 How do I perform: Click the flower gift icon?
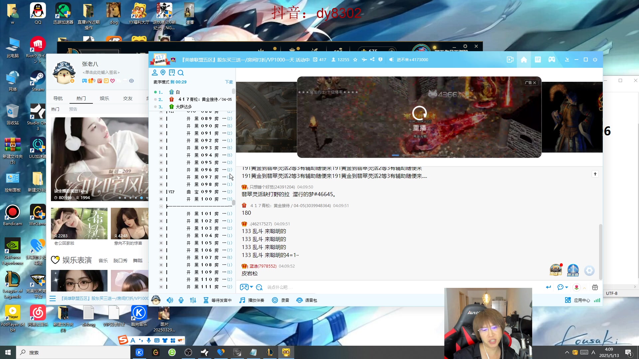point(576,287)
